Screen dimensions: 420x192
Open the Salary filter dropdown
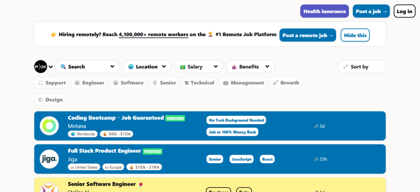(x=199, y=66)
